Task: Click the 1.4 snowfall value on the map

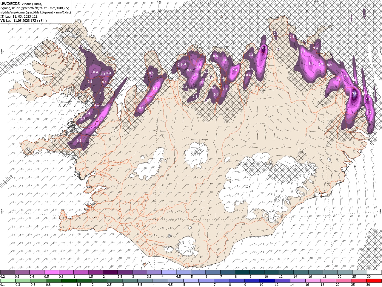Action: tap(235, 70)
